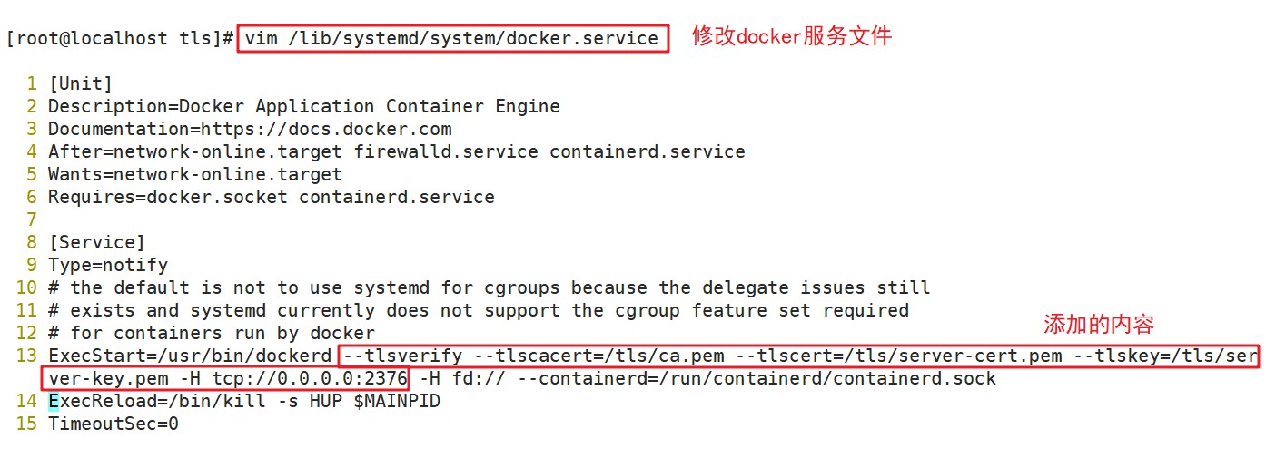Click the comment line starting "# the default"
This screenshot has width=1266, height=458.
(x=489, y=287)
